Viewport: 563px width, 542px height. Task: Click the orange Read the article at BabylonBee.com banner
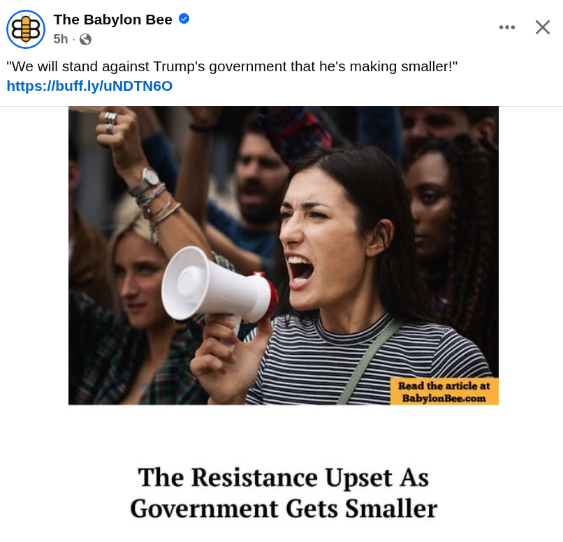444,392
